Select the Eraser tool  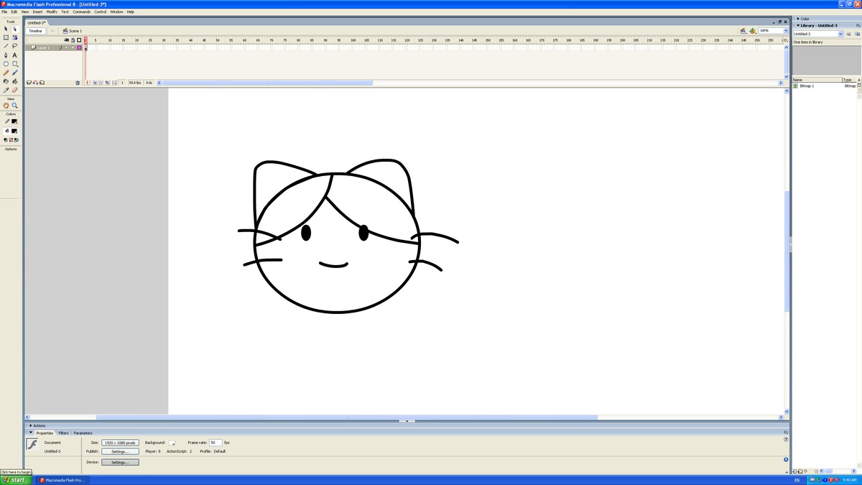[14, 90]
